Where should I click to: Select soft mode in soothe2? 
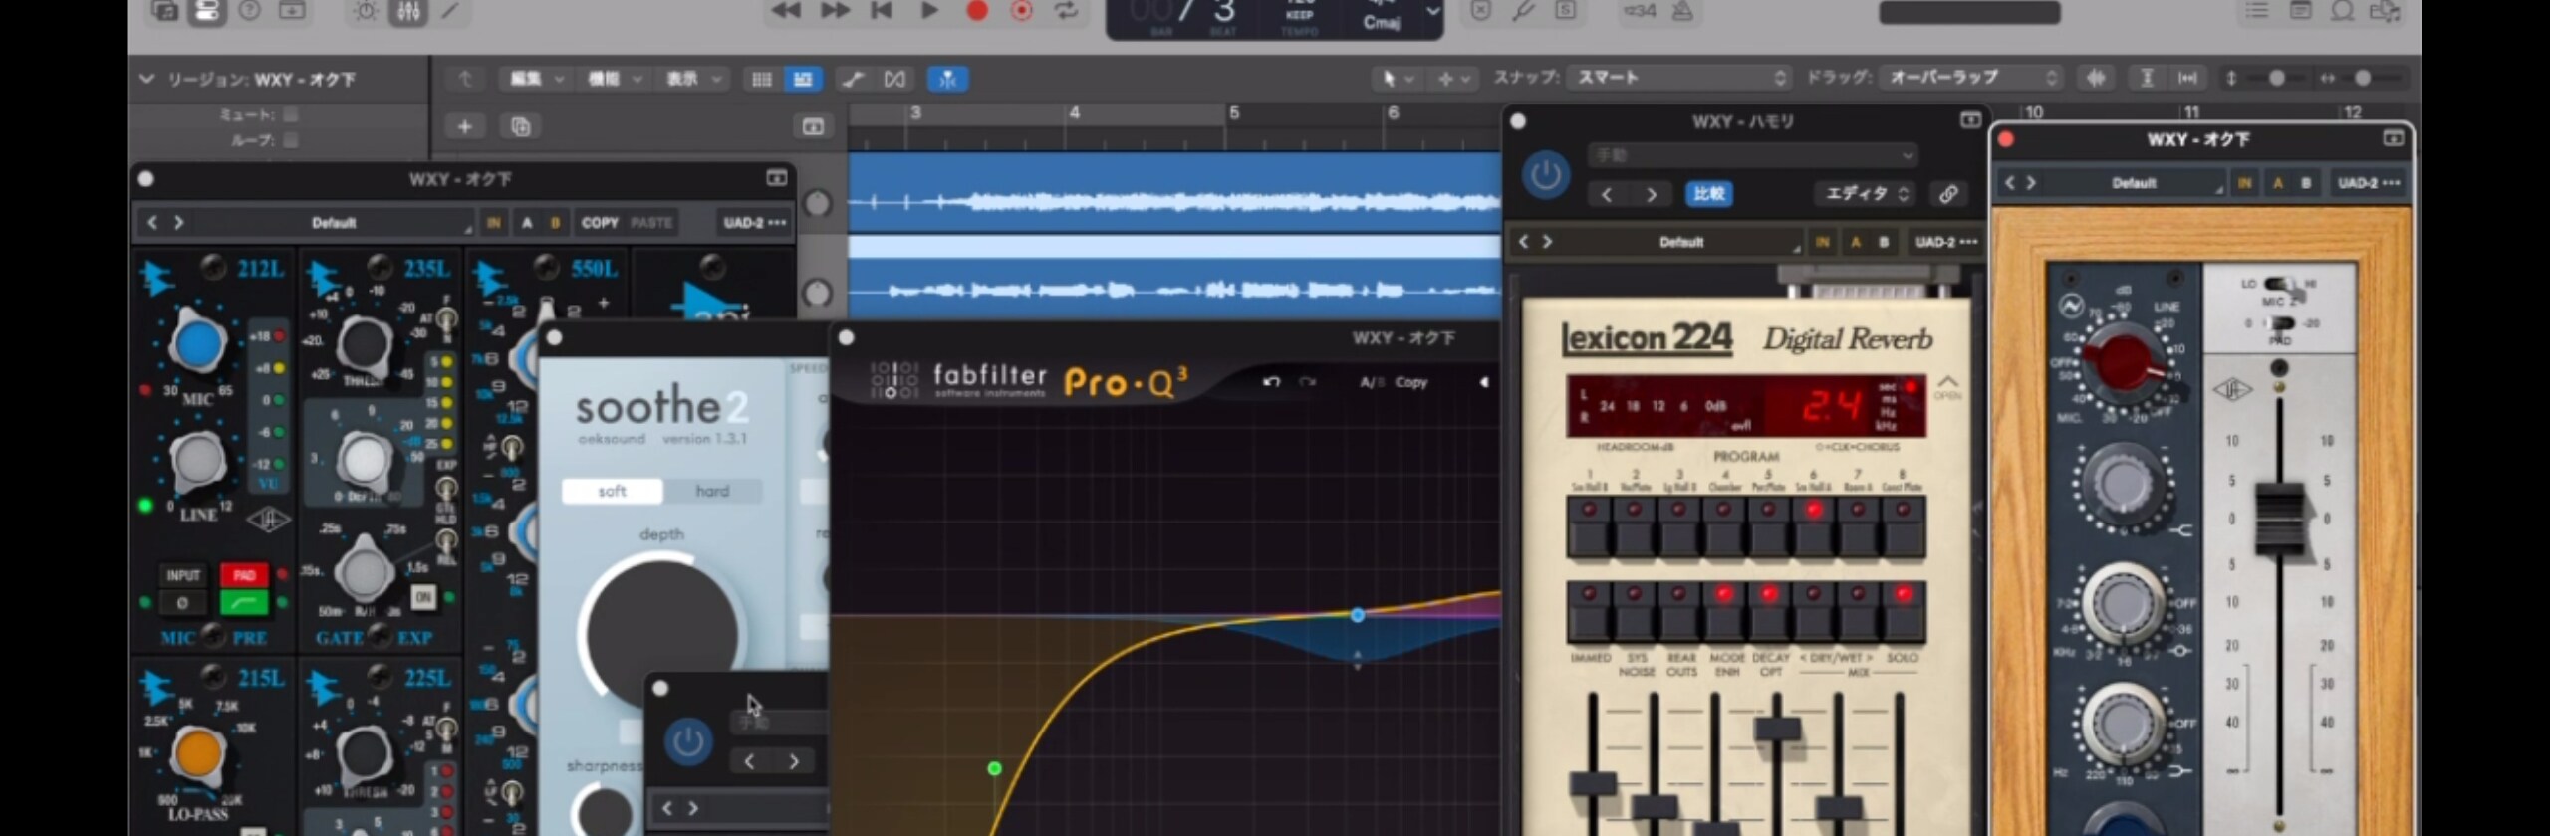click(x=612, y=491)
